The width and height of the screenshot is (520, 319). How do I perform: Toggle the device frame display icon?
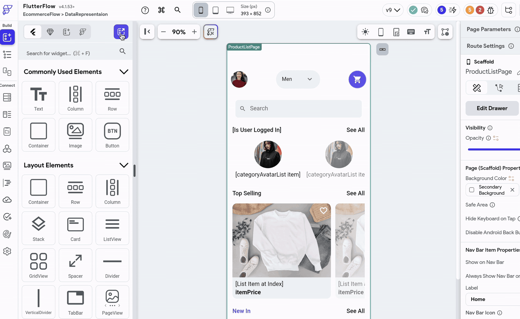(381, 32)
